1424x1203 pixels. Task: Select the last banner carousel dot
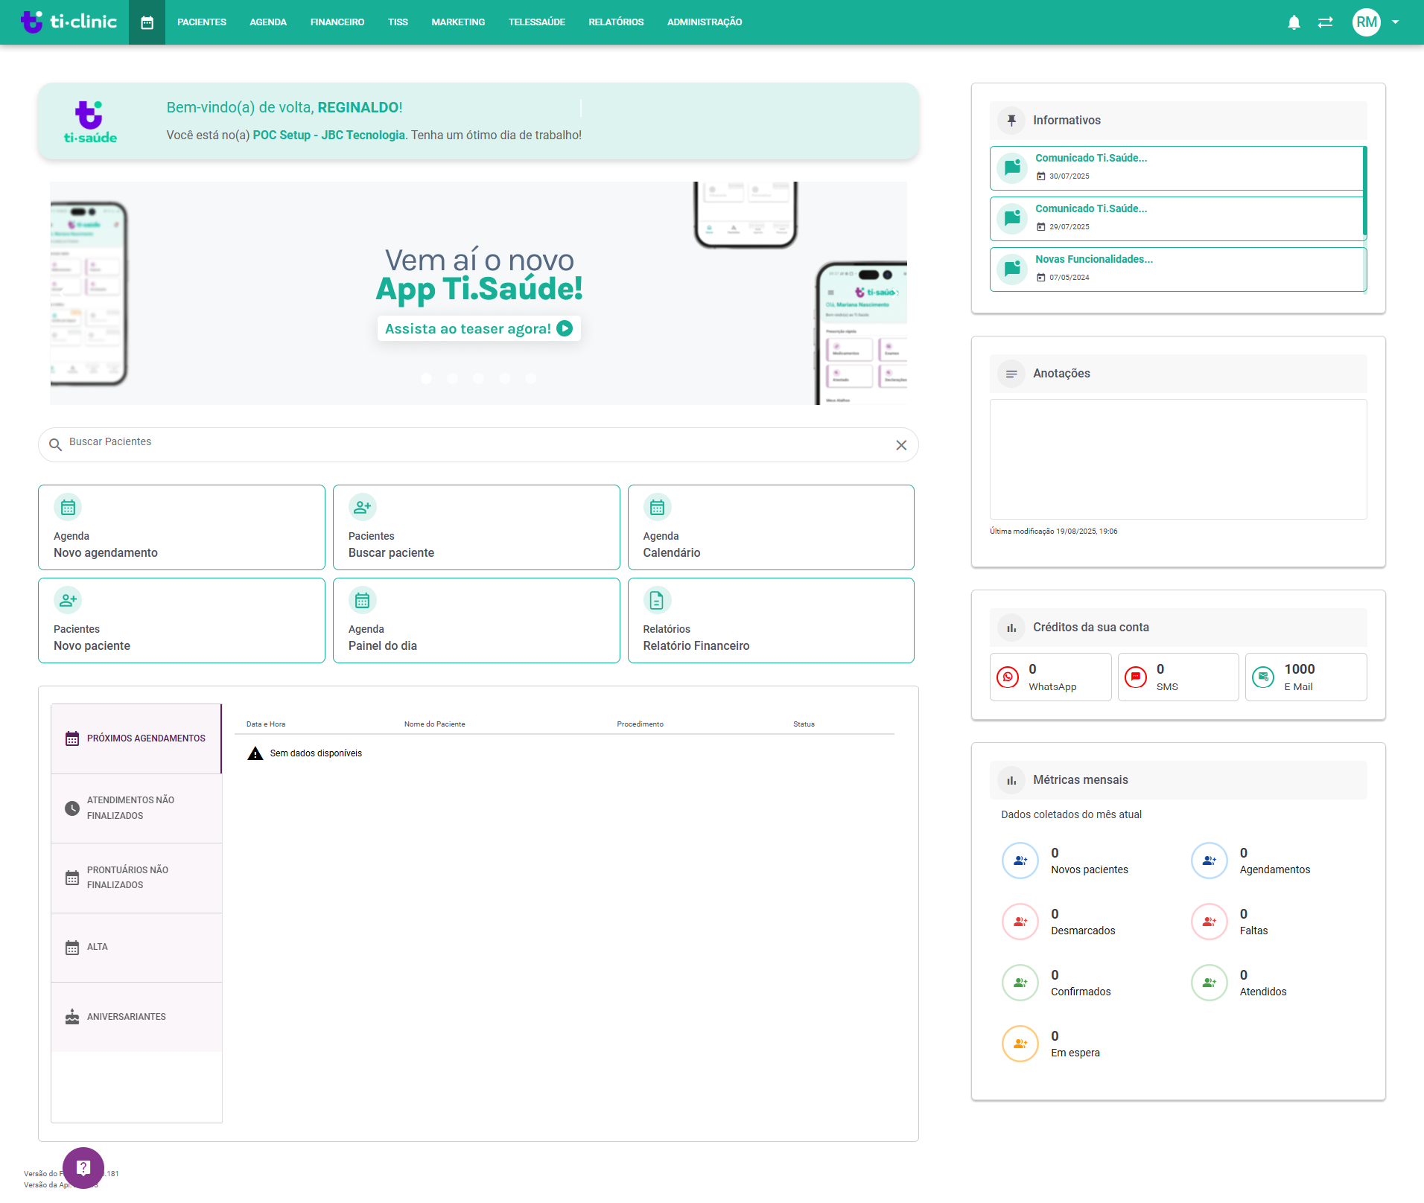click(x=531, y=378)
